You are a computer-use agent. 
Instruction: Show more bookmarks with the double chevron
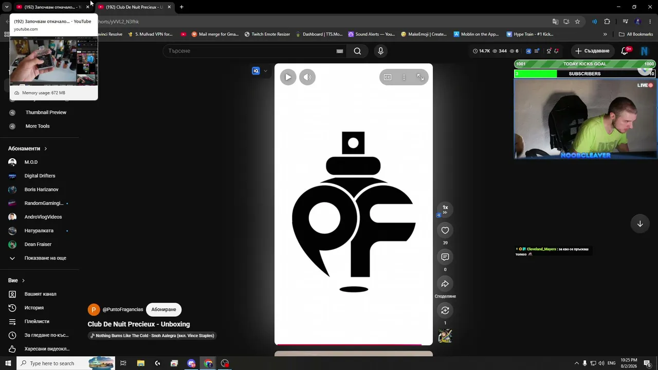(x=605, y=34)
